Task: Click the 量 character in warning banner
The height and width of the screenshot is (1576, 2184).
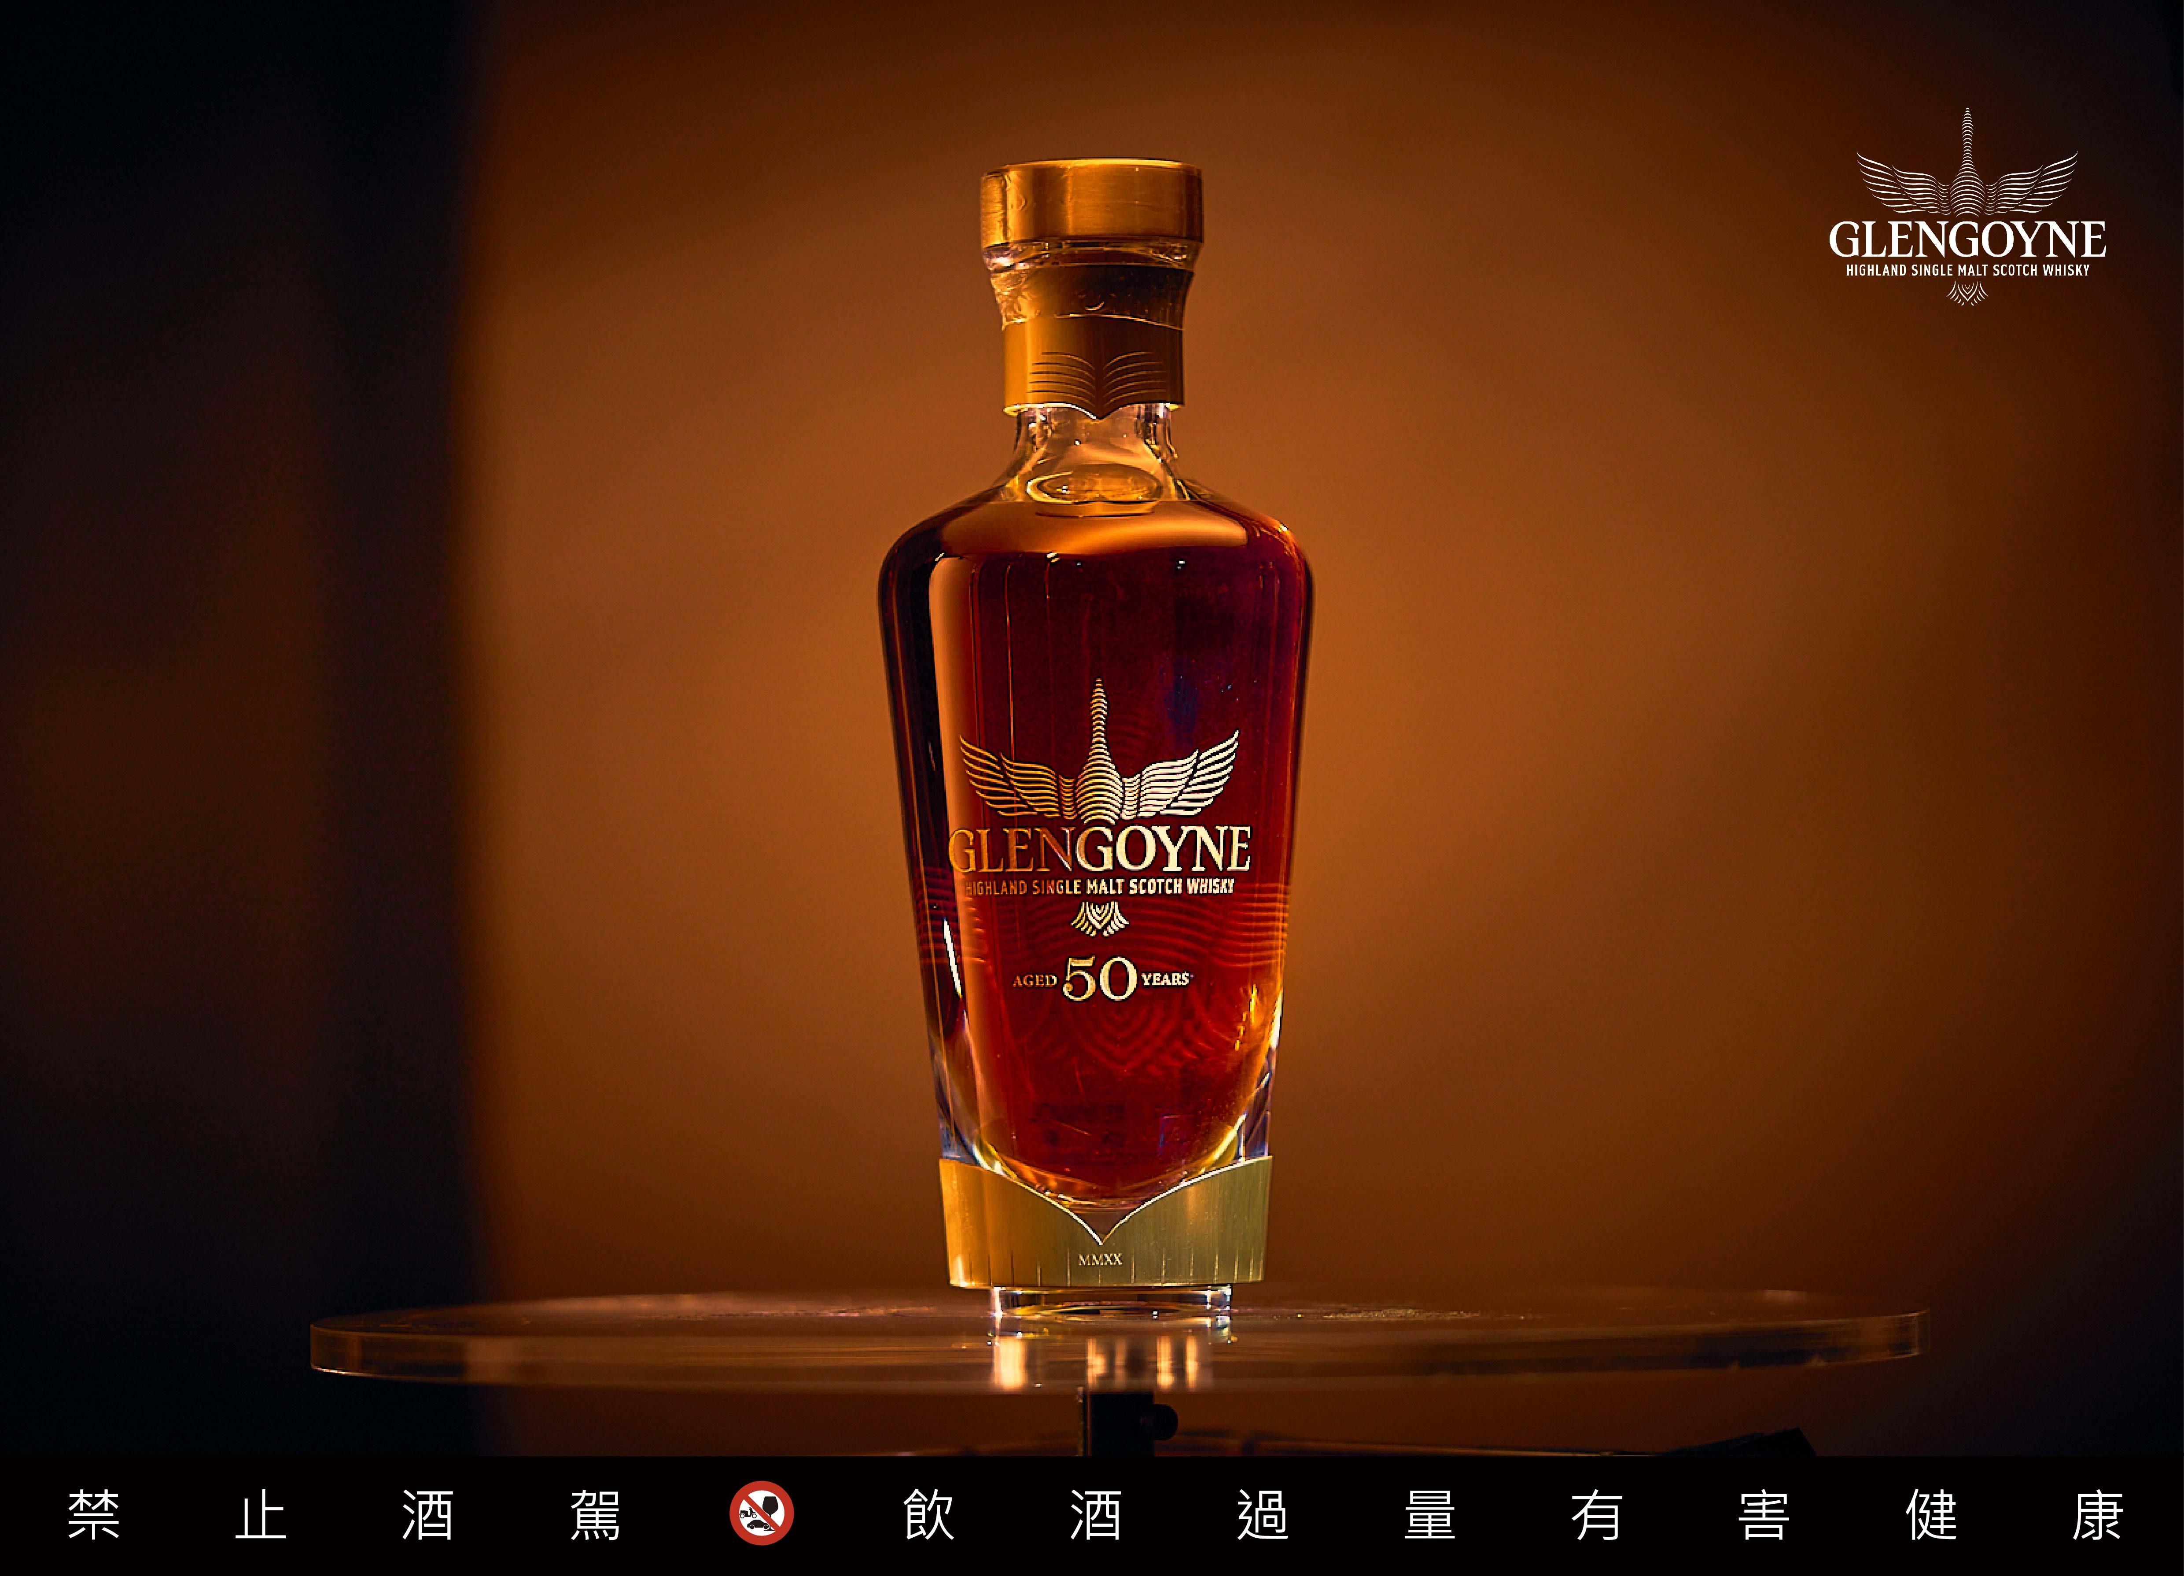Action: [x=1429, y=1514]
